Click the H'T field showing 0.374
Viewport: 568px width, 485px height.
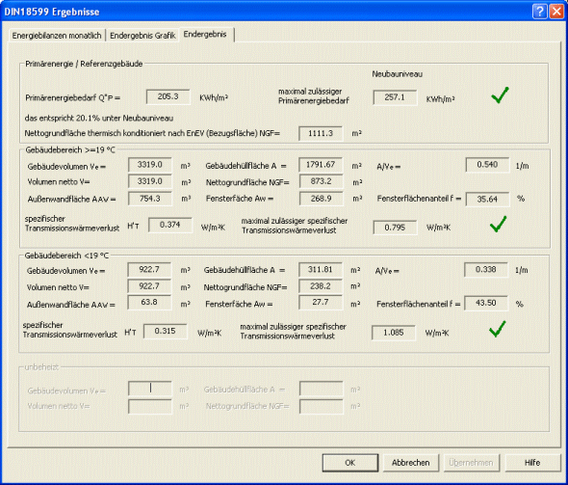(170, 226)
